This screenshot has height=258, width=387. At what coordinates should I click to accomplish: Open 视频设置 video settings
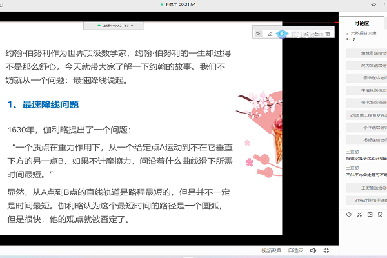tap(272, 250)
